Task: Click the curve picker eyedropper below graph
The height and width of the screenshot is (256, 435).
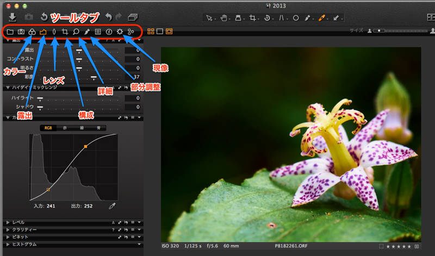Action: [113, 206]
